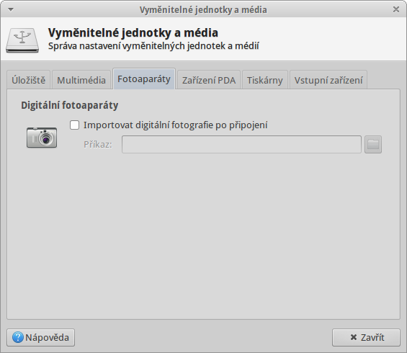Click the X icon on the Zavřít button

tap(354, 337)
